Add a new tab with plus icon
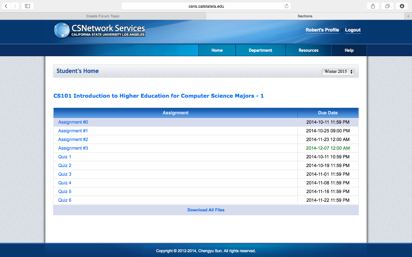 (408, 16)
